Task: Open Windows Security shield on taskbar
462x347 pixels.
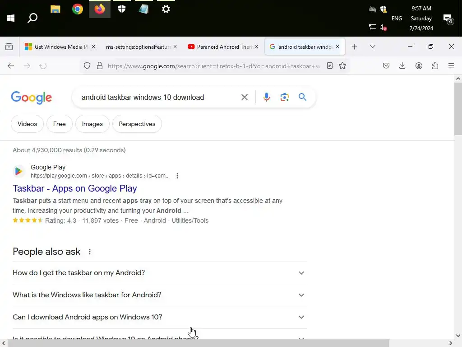Action: click(122, 9)
